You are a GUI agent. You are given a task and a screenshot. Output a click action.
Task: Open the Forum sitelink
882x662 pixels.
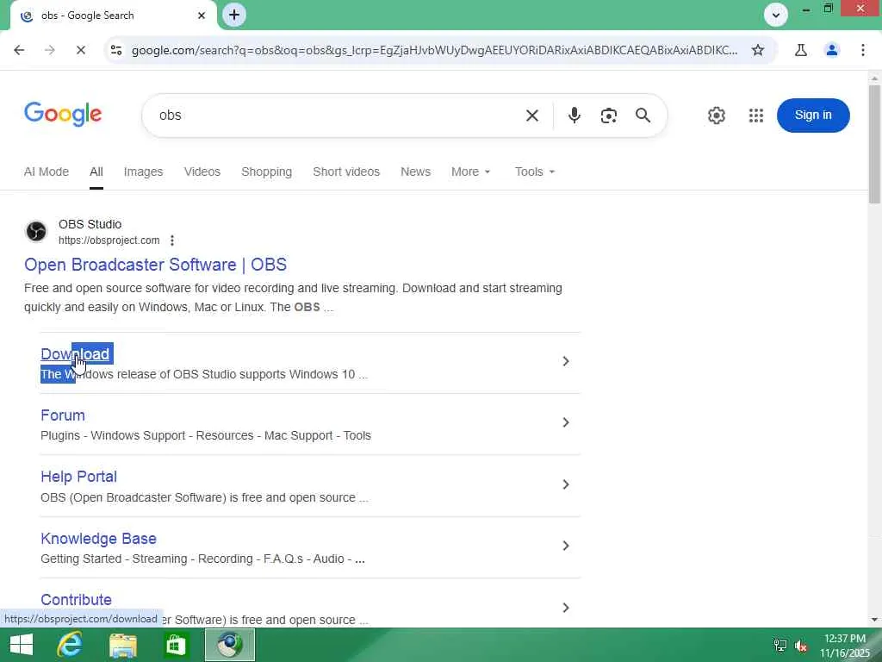point(62,415)
